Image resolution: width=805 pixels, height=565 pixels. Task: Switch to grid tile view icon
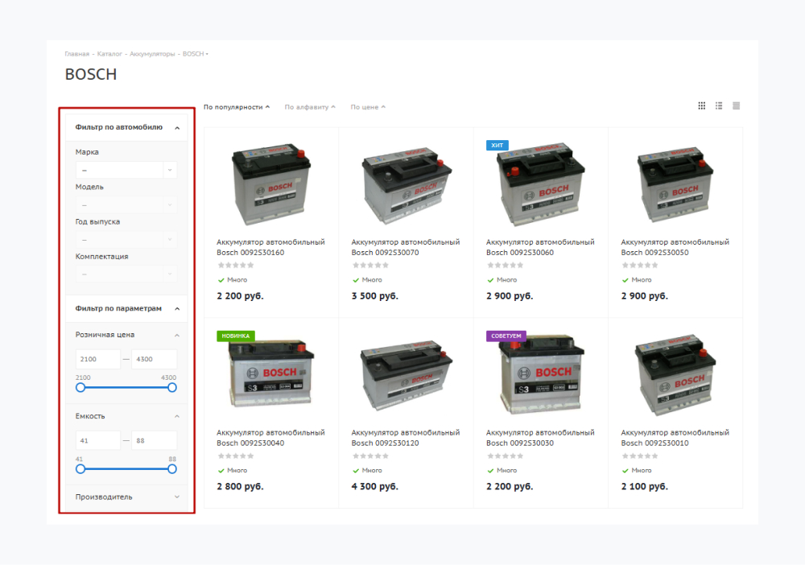coord(701,105)
